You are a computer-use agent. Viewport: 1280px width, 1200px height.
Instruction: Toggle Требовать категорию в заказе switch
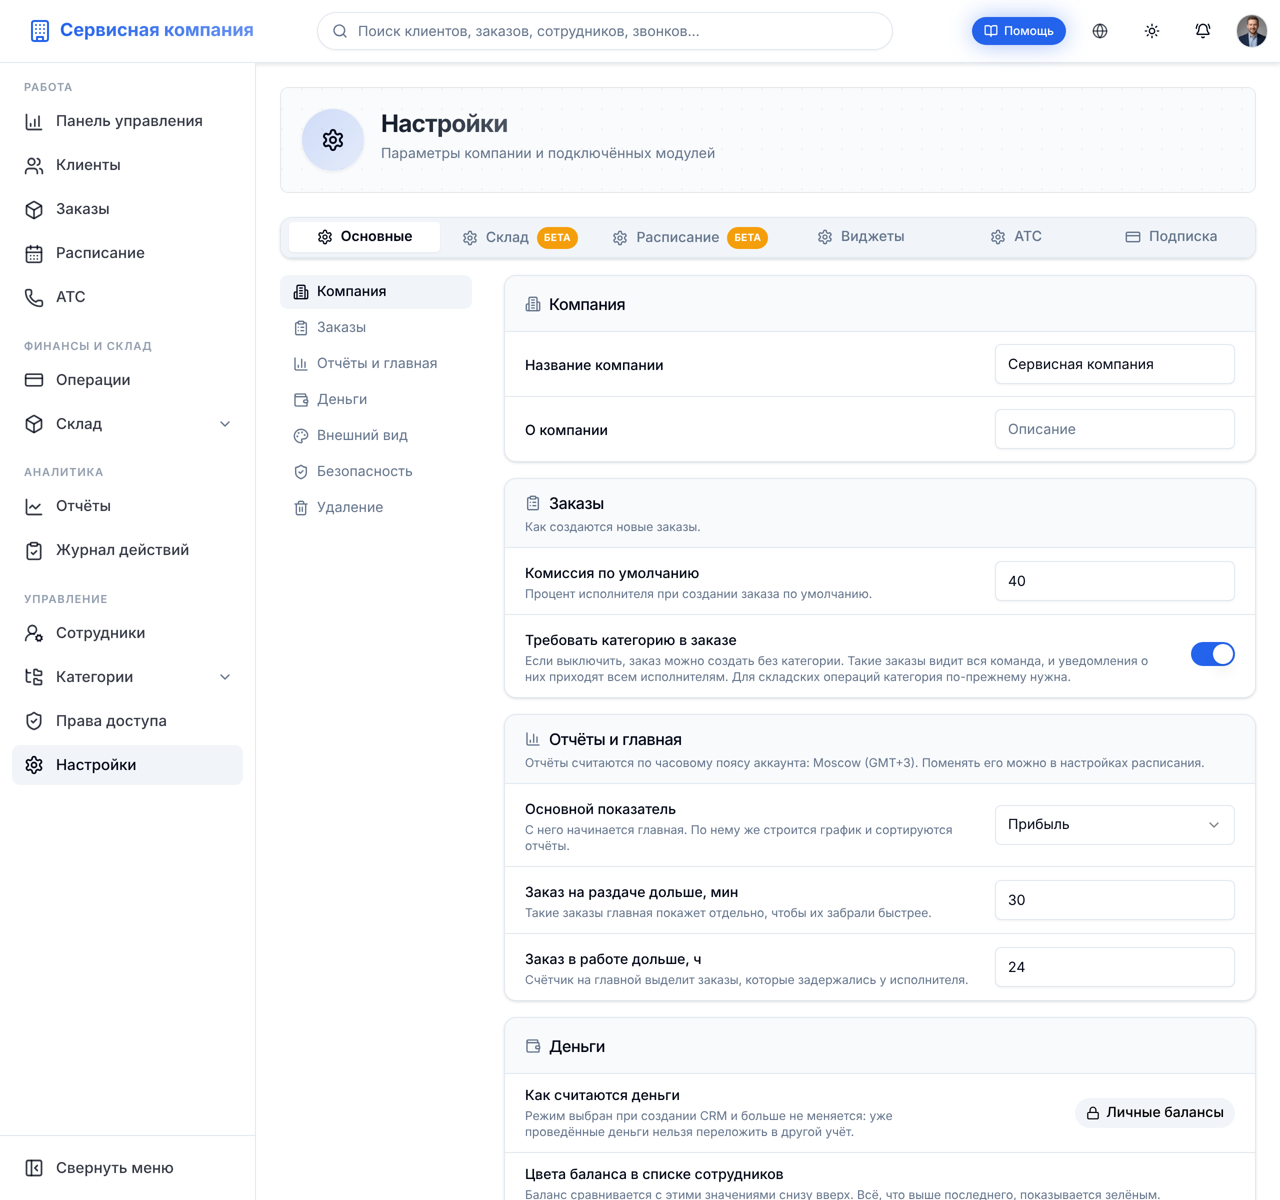pyautogui.click(x=1212, y=654)
